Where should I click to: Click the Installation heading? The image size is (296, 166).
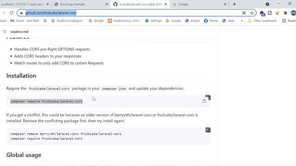tap(21, 76)
